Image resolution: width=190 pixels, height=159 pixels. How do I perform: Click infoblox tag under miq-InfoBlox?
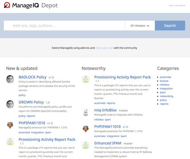coord(99,120)
